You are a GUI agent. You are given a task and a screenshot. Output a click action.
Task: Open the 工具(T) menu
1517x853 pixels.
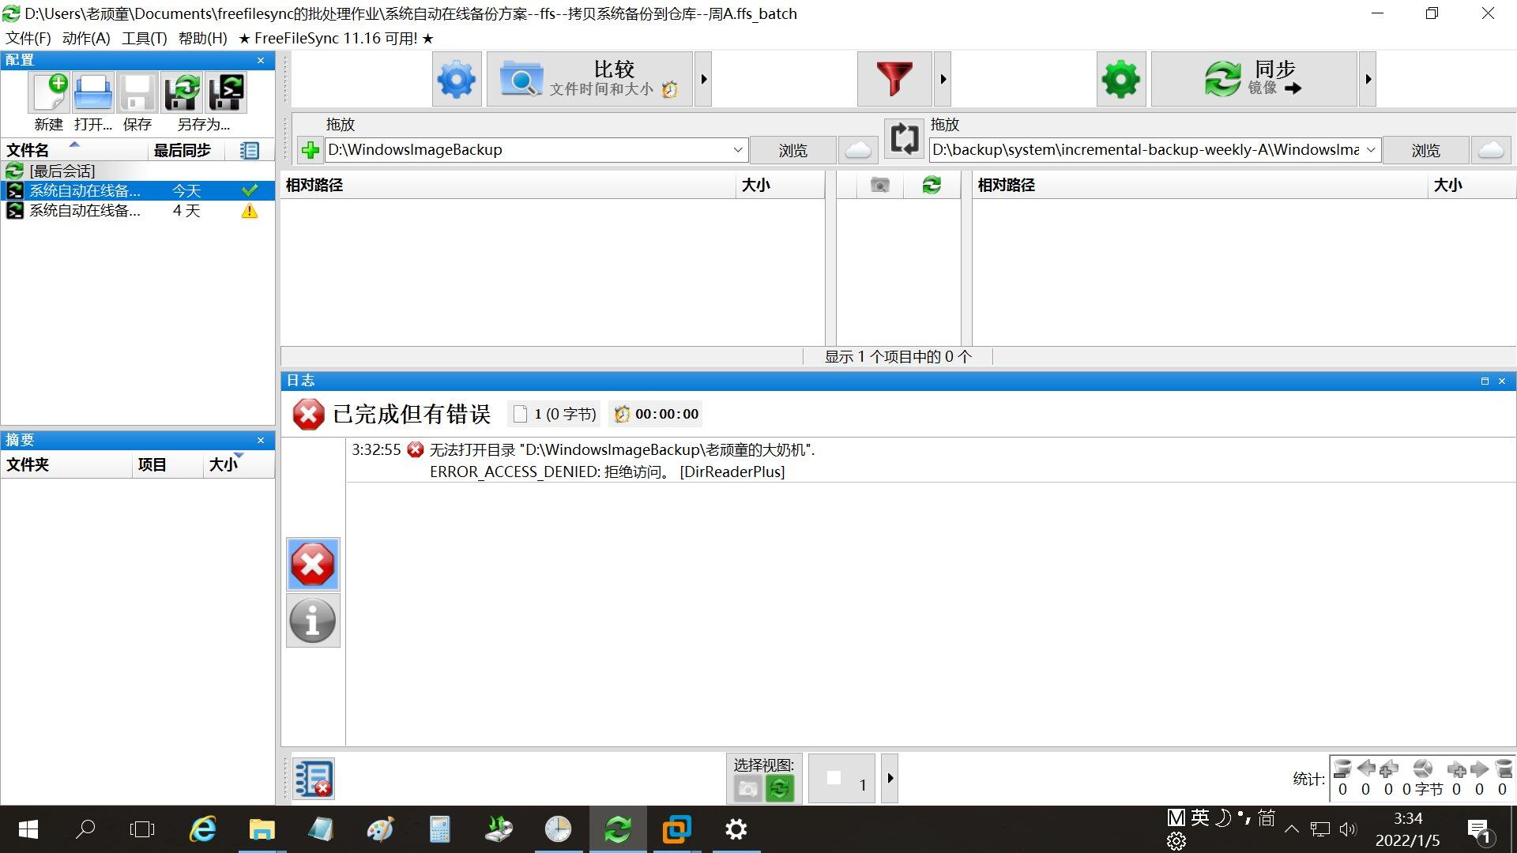tap(145, 38)
